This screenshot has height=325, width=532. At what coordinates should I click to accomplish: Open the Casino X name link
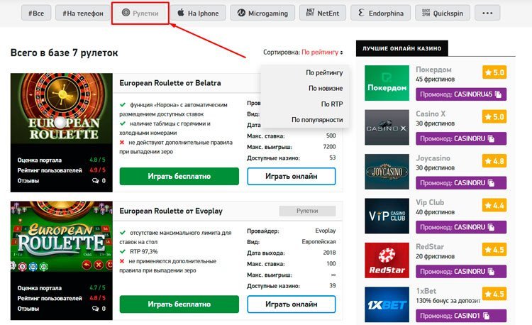point(431,114)
